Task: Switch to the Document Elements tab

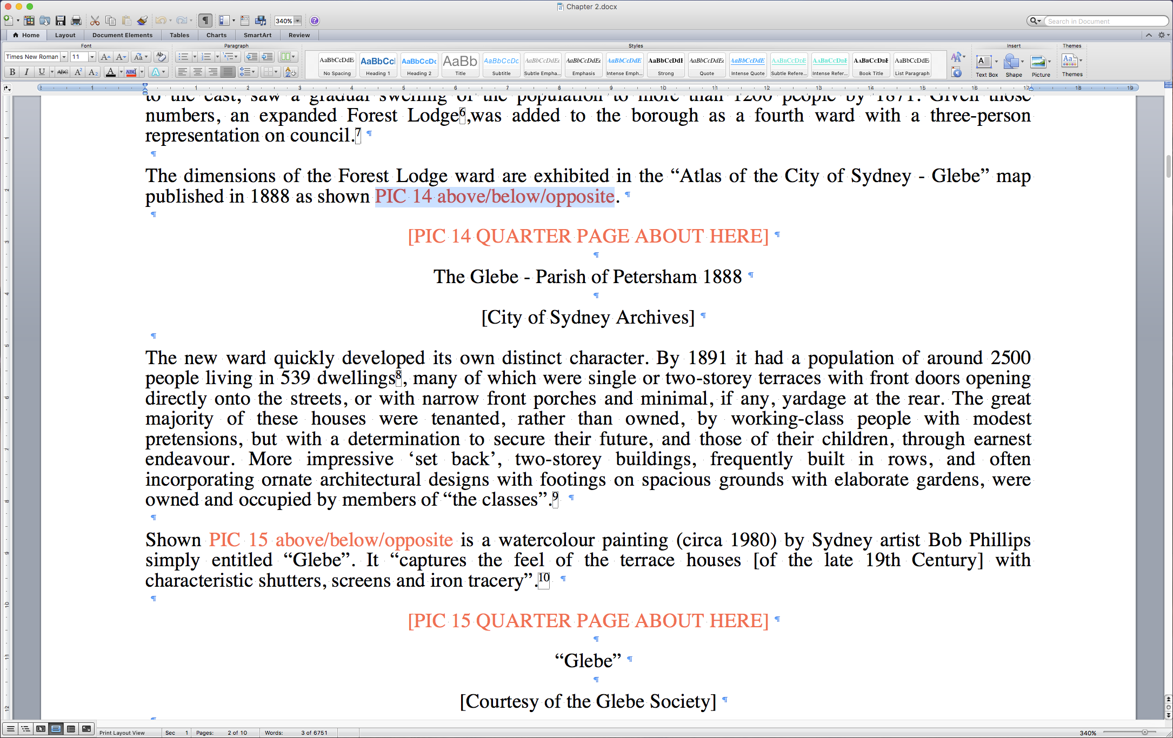Action: tap(122, 35)
